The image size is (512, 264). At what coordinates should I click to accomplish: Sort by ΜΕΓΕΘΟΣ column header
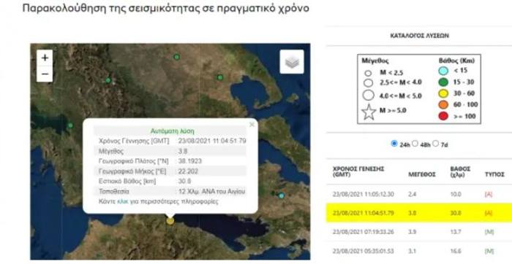[x=421, y=175]
